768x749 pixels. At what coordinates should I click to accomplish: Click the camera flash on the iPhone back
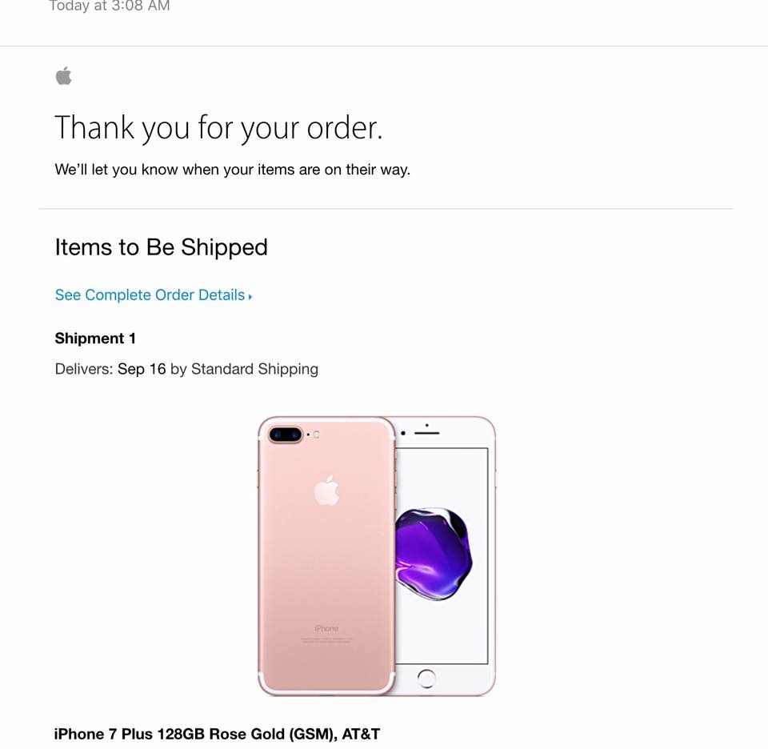pyautogui.click(x=317, y=435)
